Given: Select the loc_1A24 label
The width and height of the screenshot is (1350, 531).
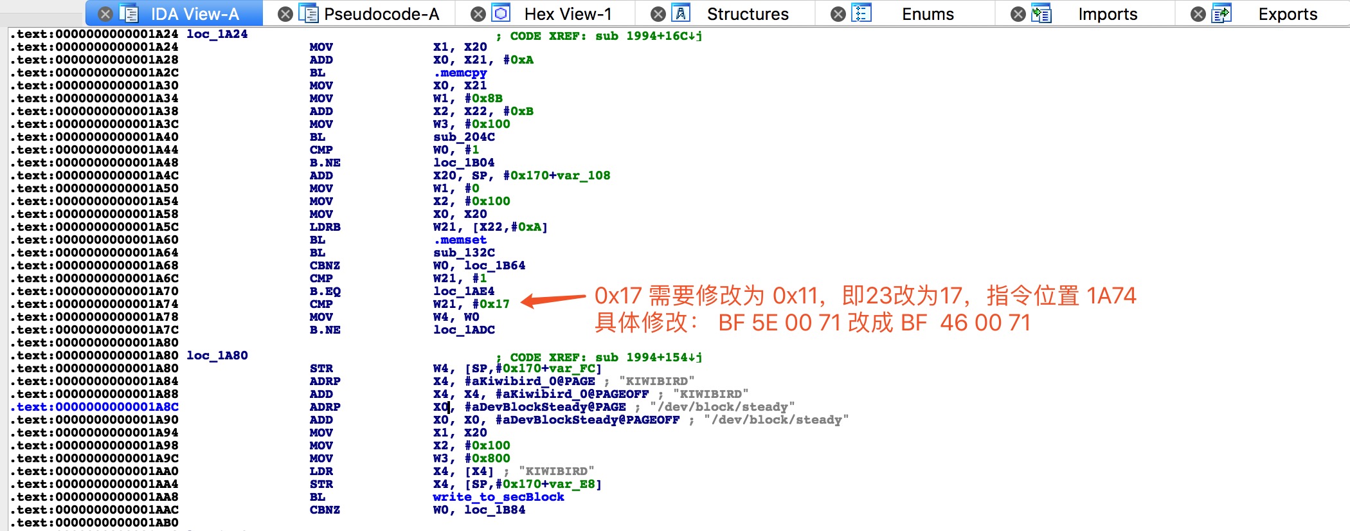Looking at the screenshot, I should pos(217,34).
